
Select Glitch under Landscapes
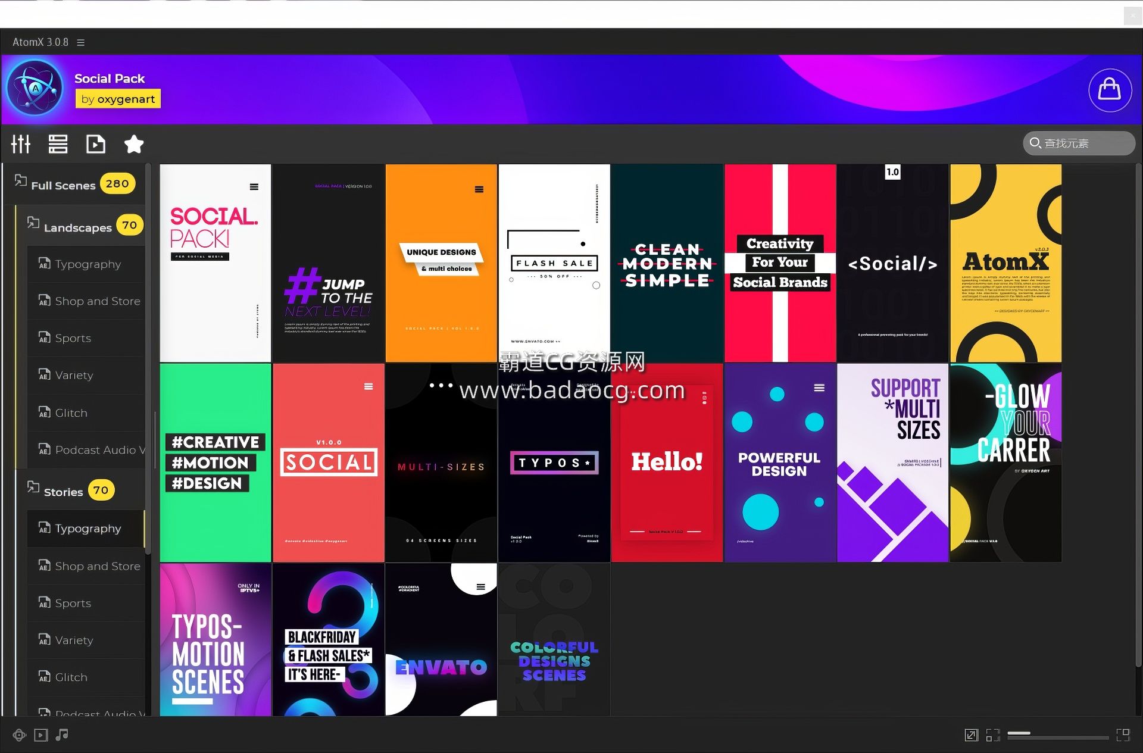tap(86, 413)
